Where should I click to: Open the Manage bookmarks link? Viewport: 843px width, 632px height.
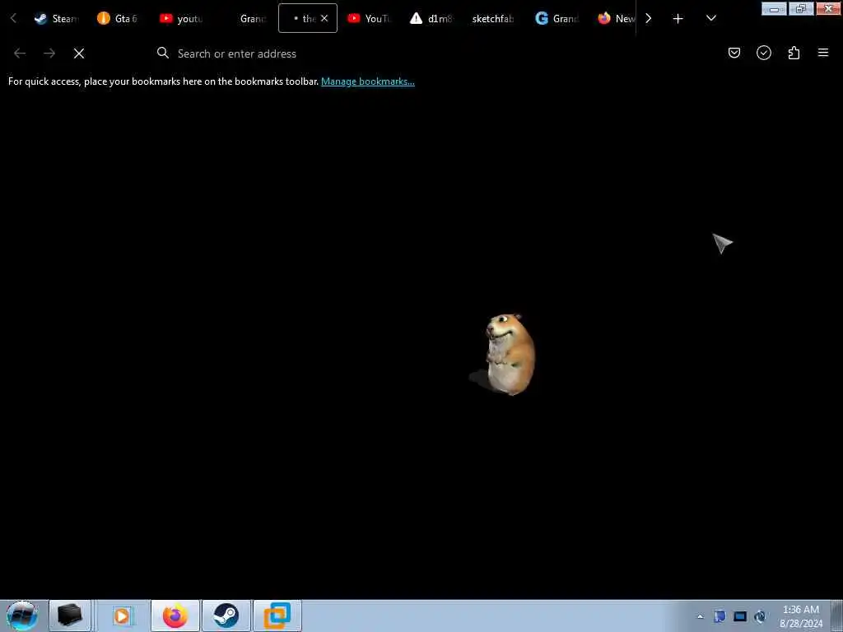pos(368,81)
